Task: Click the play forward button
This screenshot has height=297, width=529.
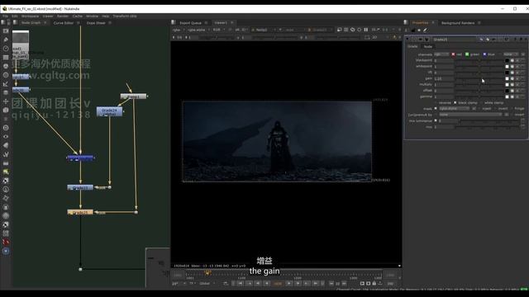Action: pos(288,284)
